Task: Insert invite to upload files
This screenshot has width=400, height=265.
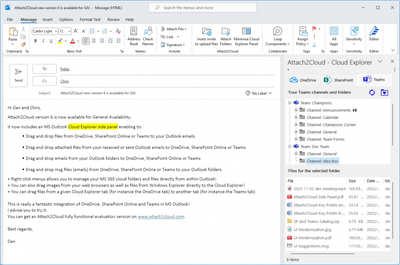Action: [206, 36]
